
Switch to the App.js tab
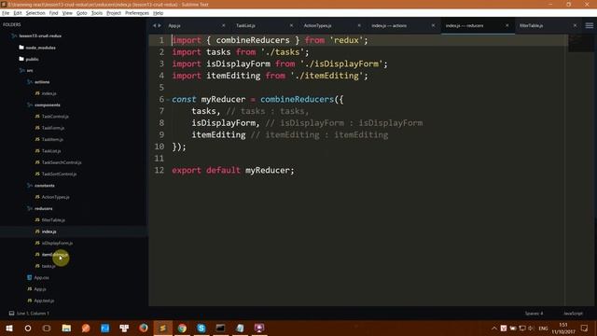[174, 25]
